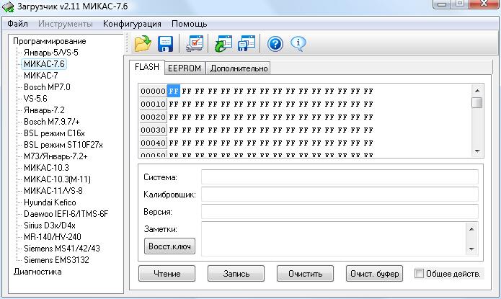Click the app icon in title bar

[x=8, y=6]
